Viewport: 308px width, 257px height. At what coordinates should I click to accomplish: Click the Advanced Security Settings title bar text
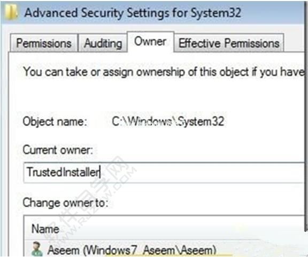click(x=133, y=13)
